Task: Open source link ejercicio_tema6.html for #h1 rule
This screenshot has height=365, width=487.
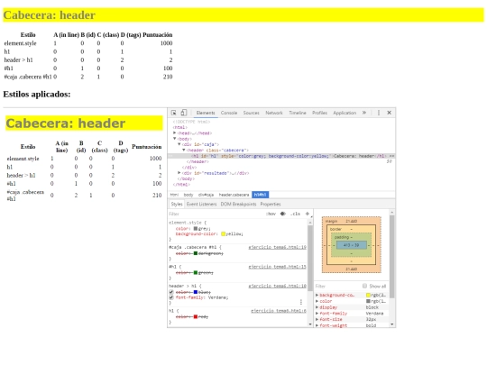Action: click(x=278, y=267)
